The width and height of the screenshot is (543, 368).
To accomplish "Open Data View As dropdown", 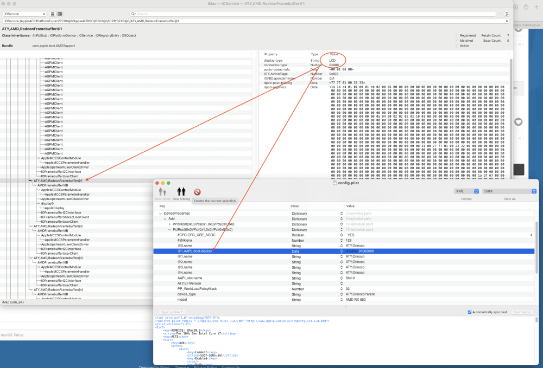I will [509, 191].
